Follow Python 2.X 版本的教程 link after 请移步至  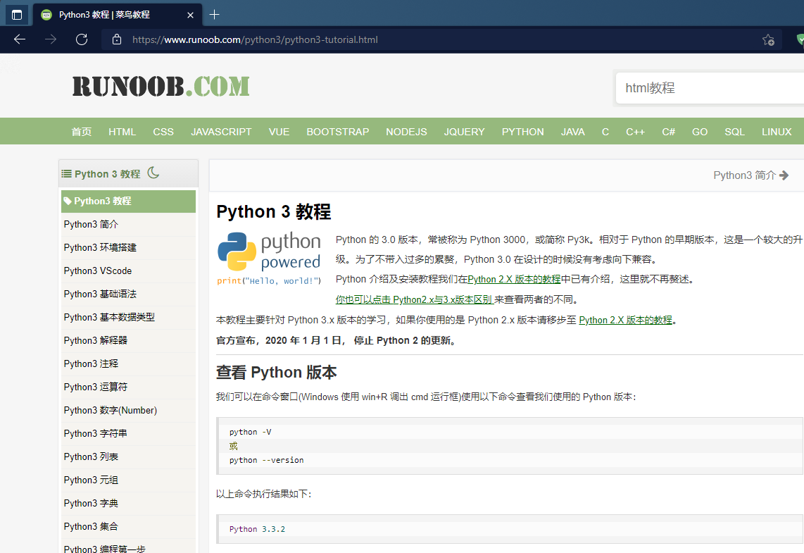point(626,320)
